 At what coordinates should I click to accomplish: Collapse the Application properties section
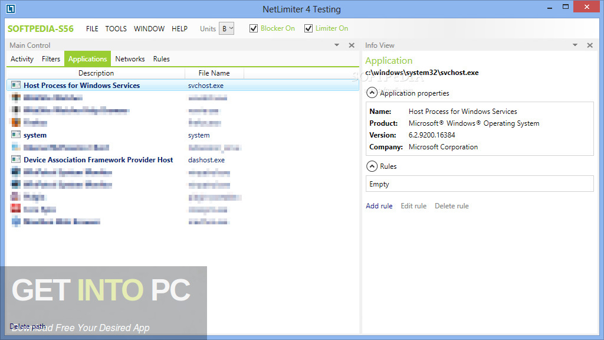(x=372, y=93)
